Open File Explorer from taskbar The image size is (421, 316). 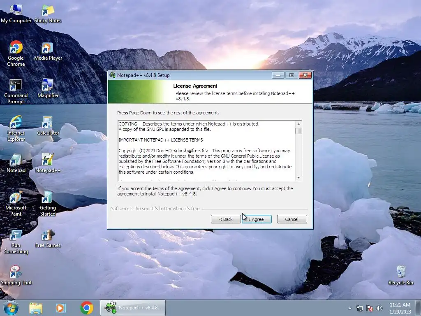click(x=36, y=308)
